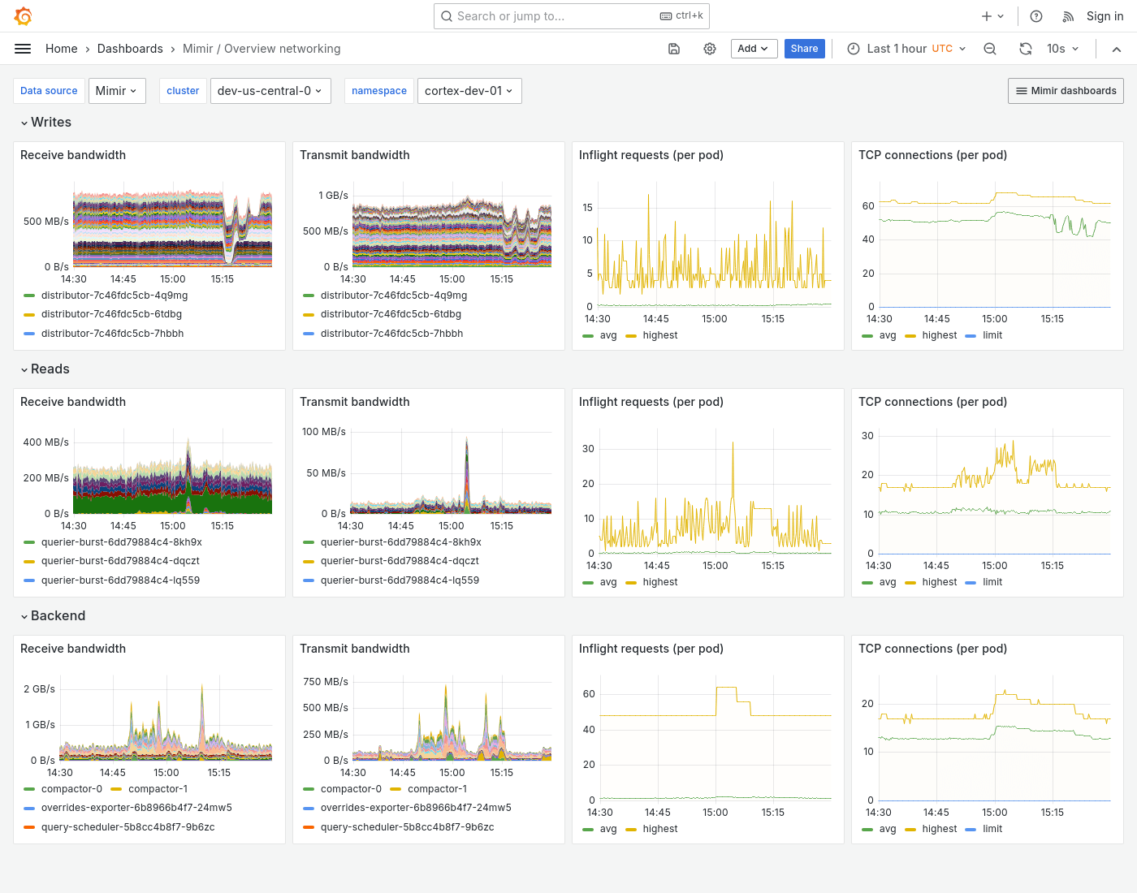Hide distributor-7c46fdc5cb-4q9mg in Receive bandwidth legend
This screenshot has height=893, width=1137.
[115, 296]
